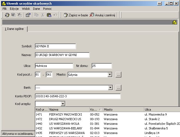Click Anuluj i zamknij button
This screenshot has width=180, height=137.
(103, 15)
